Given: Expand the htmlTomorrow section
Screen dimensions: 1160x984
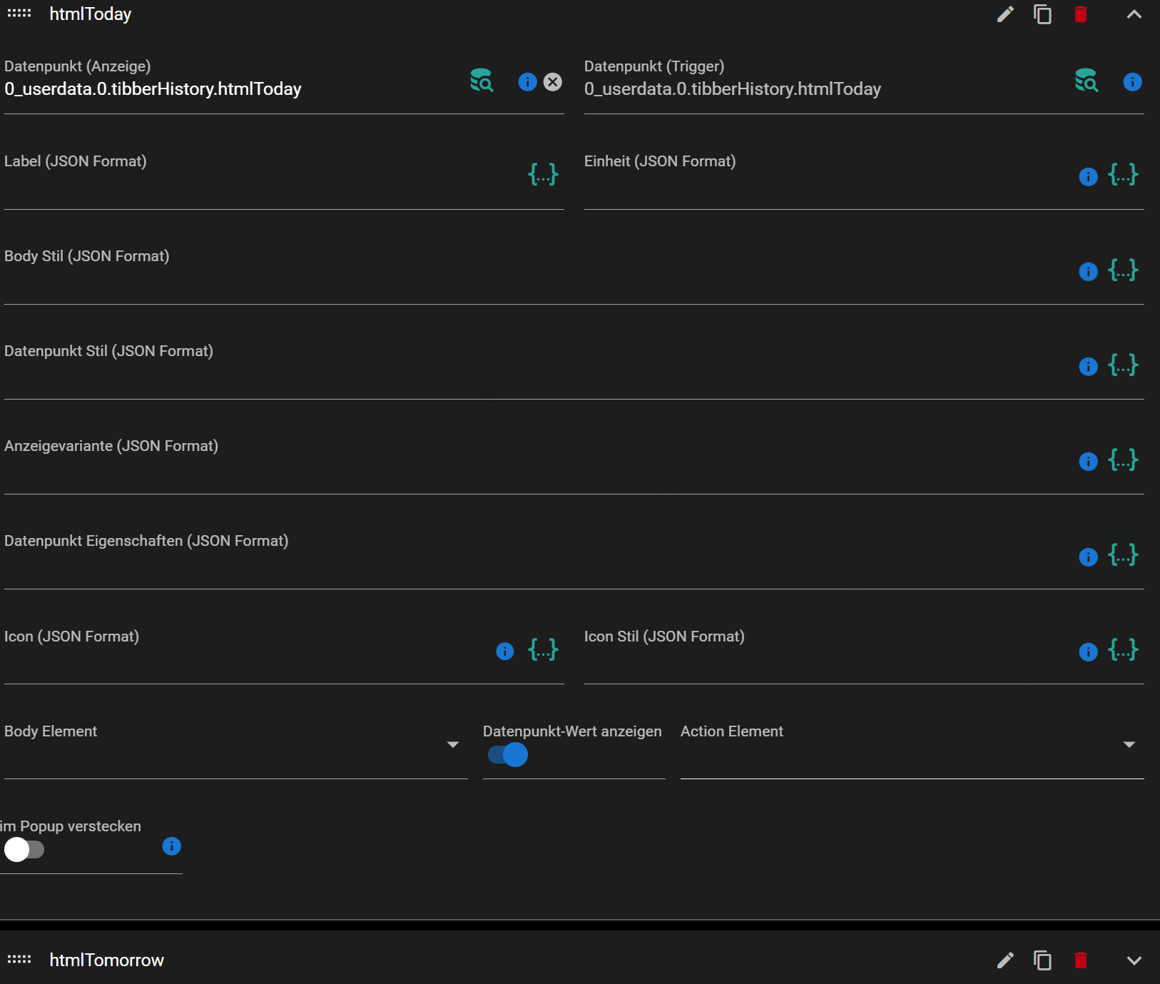Looking at the screenshot, I should pos(1134,960).
